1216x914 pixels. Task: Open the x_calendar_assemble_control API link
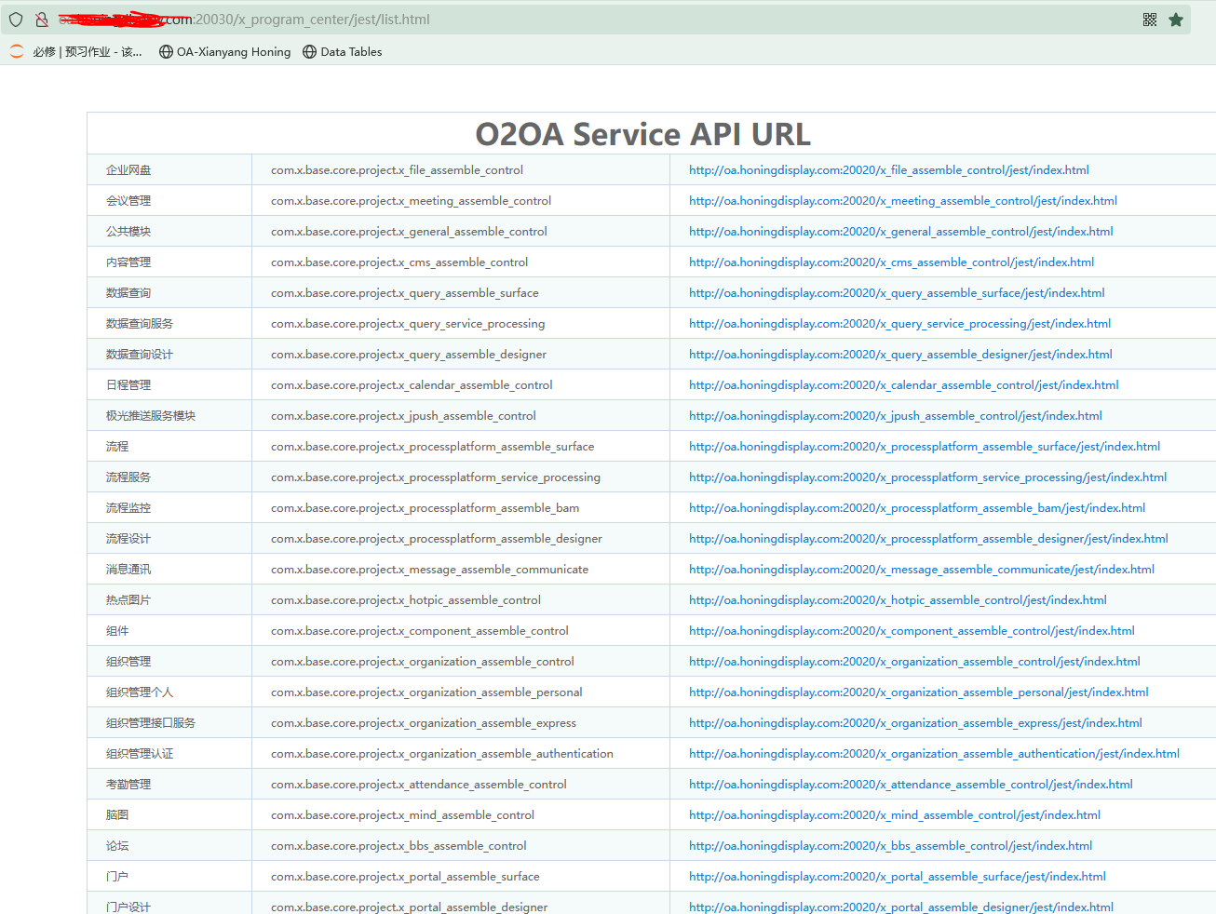903,385
